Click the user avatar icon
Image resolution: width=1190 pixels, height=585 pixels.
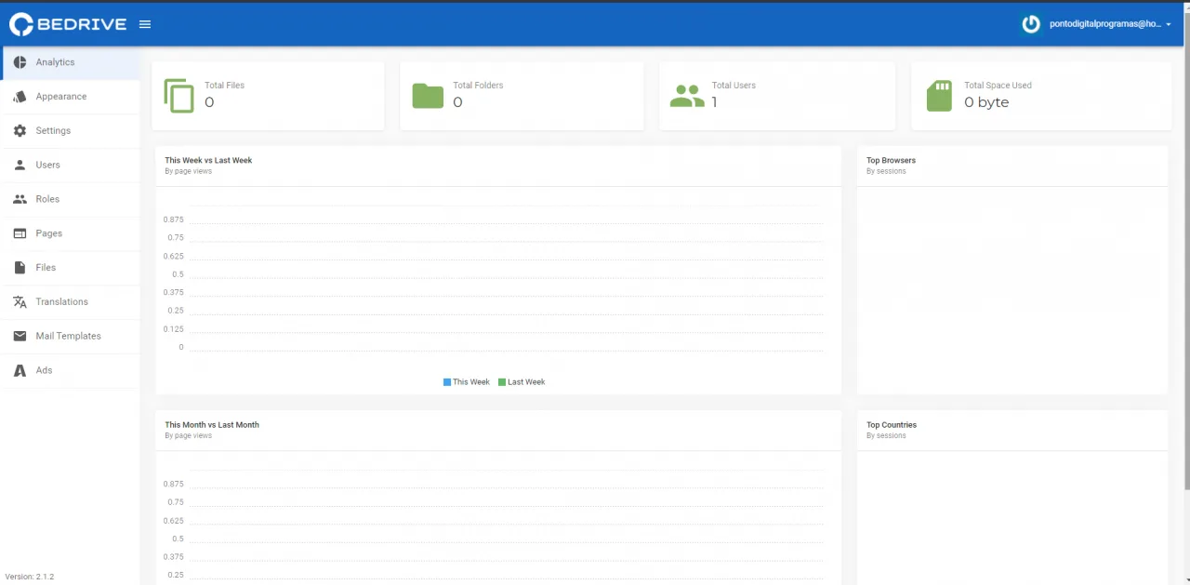coord(1031,24)
